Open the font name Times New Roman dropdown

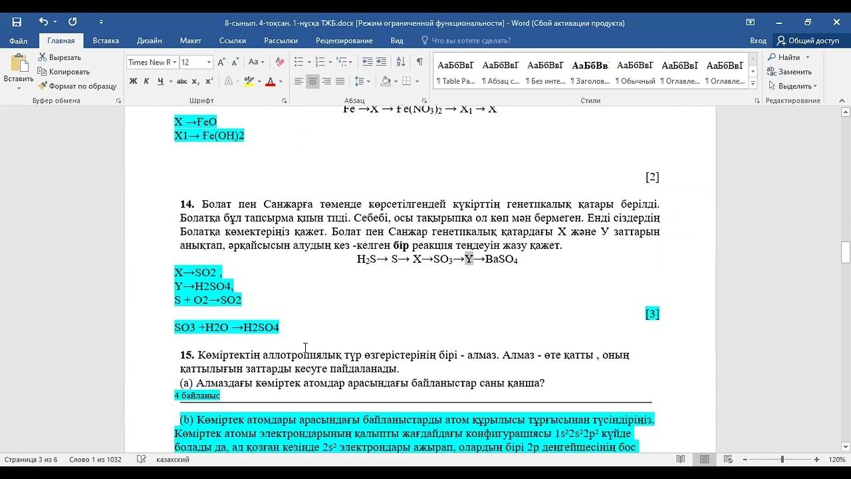[x=176, y=62]
